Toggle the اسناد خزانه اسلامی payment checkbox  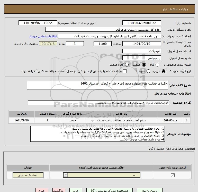click(x=125, y=71)
